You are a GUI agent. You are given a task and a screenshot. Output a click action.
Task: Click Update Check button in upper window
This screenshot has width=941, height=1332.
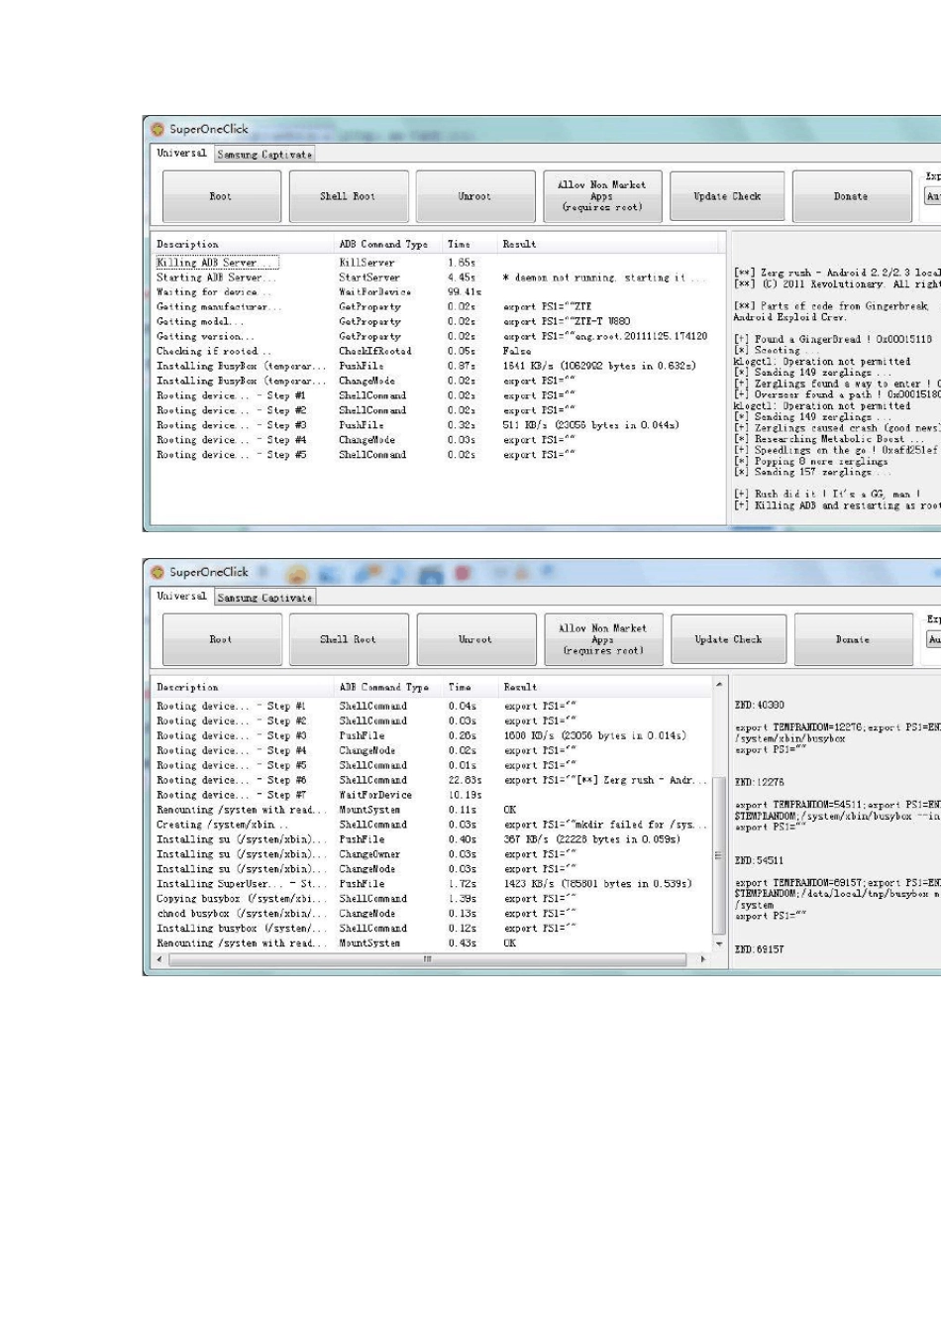728,196
